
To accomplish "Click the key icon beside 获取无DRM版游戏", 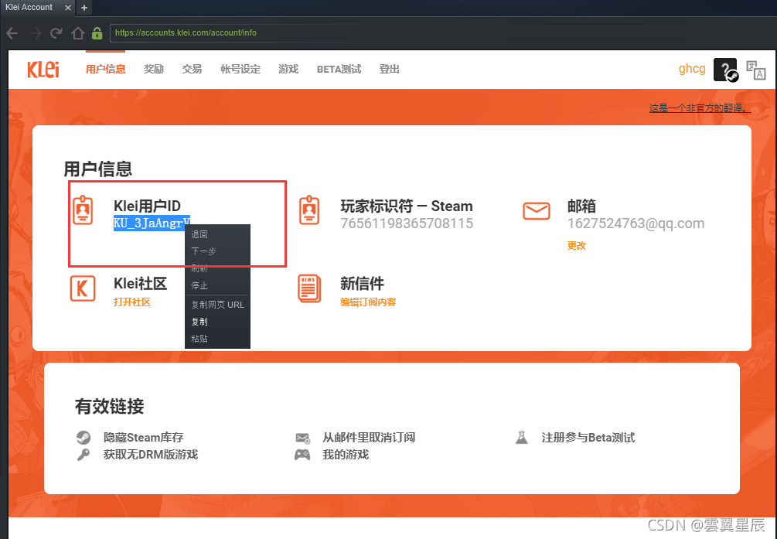I will [x=83, y=454].
